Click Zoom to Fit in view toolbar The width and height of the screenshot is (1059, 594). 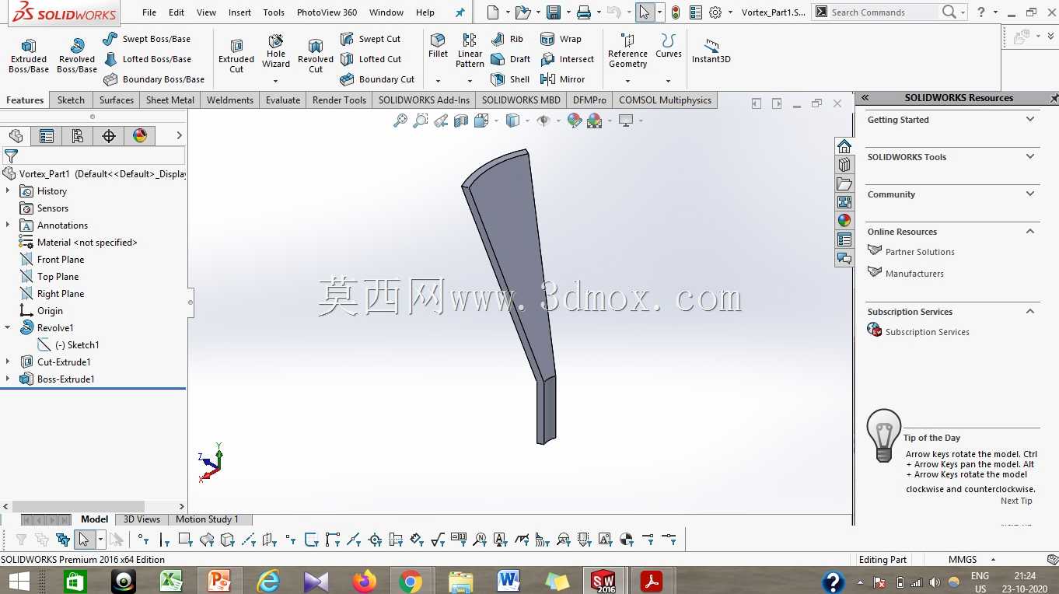pos(400,121)
